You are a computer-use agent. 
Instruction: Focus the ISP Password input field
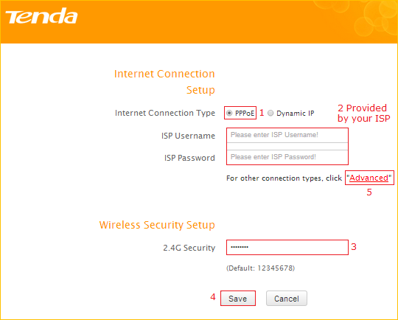[287, 157]
